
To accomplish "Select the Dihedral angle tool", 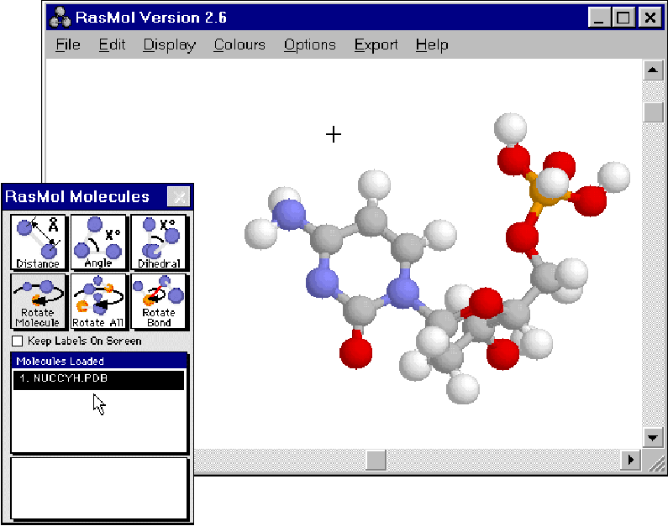I will 159,242.
